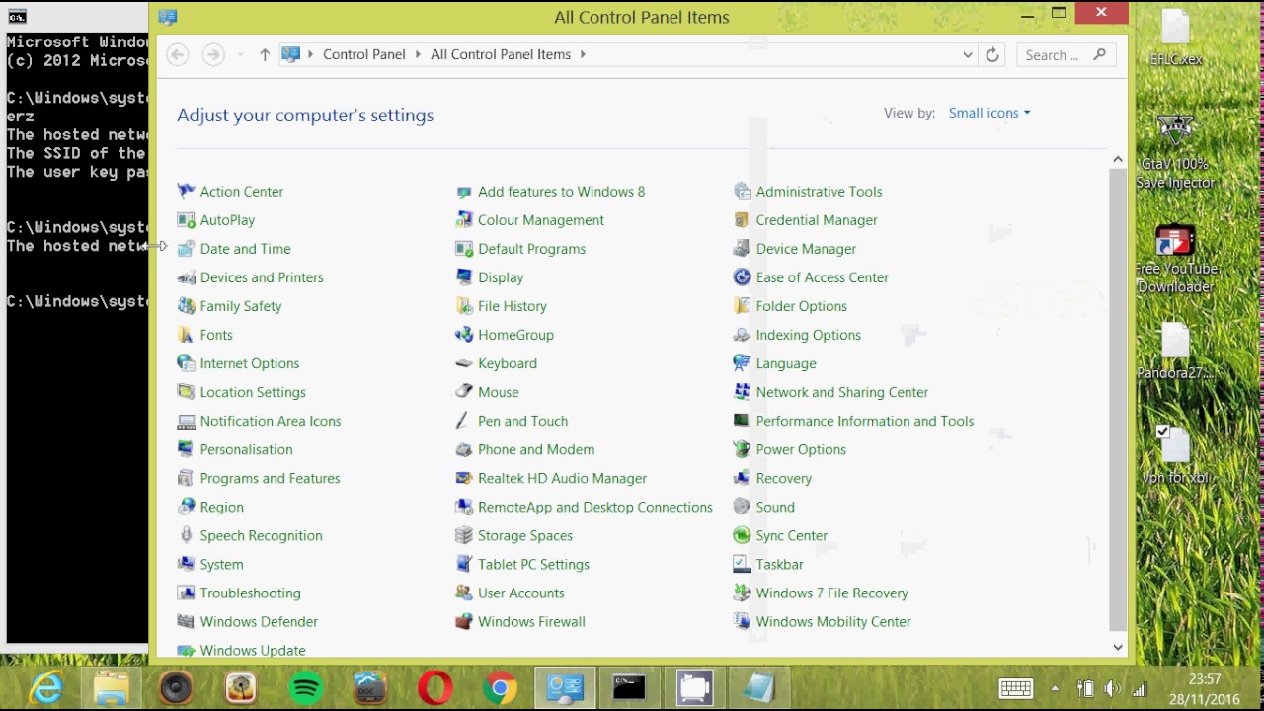
Task: Select All Control Panel Items breadcrumb
Action: pyautogui.click(x=501, y=54)
